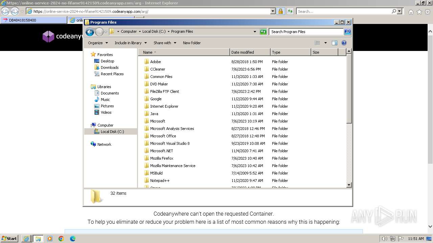Click in the Search Program Files field

pos(306,32)
